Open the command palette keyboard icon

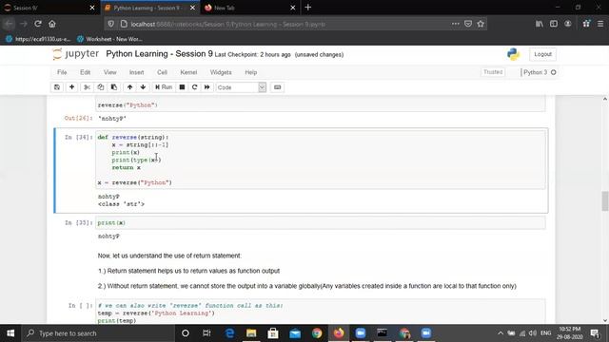277,87
